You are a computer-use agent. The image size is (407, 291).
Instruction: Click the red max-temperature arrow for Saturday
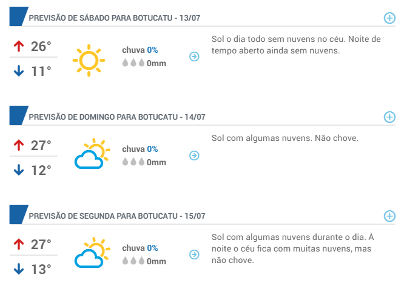point(19,46)
